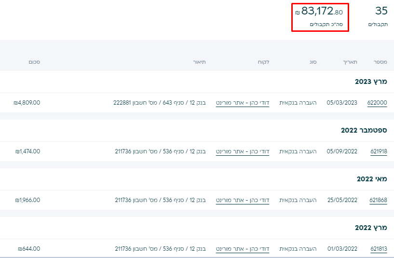394x258 pixels.
Task: Open customer link in the 05/03/2023 row
Action: [243, 103]
